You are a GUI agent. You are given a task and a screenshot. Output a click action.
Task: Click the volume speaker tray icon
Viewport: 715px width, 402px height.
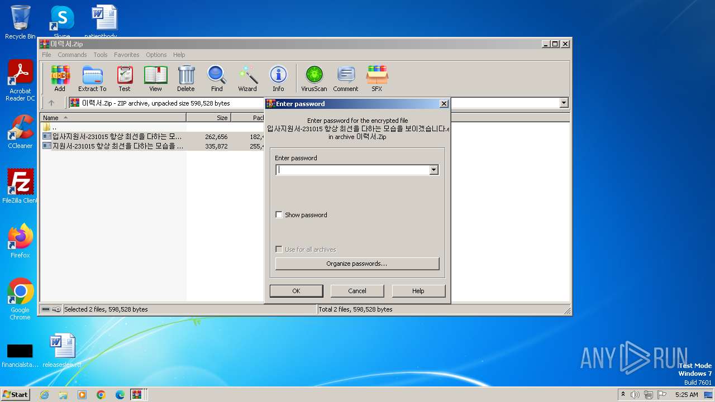635,395
